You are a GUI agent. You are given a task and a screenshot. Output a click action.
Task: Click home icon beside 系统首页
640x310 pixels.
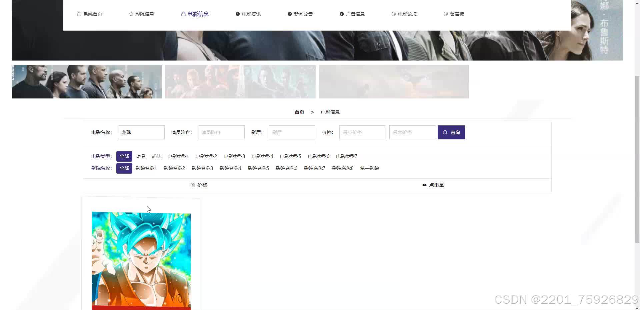click(x=79, y=14)
